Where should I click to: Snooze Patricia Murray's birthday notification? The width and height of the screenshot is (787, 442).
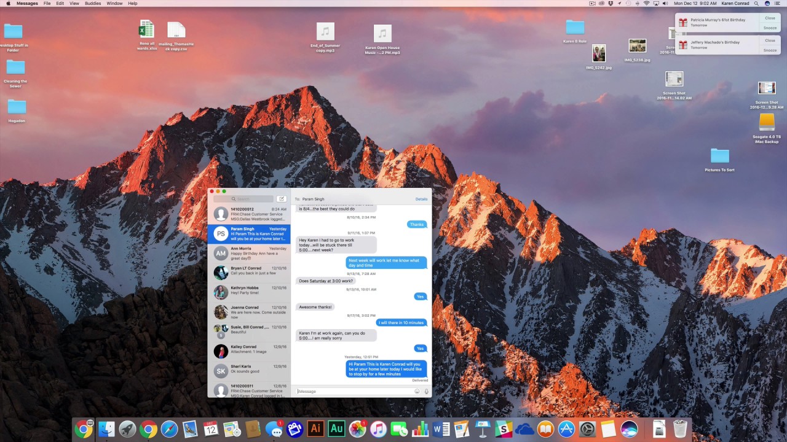click(770, 28)
